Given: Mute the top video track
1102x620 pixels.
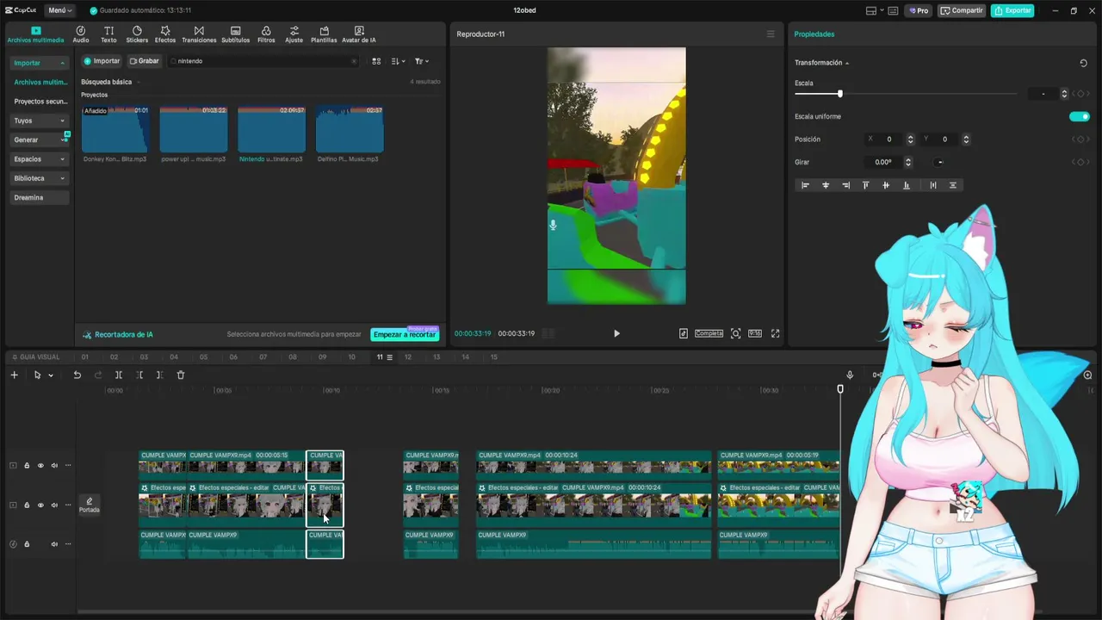Looking at the screenshot, I should [54, 466].
